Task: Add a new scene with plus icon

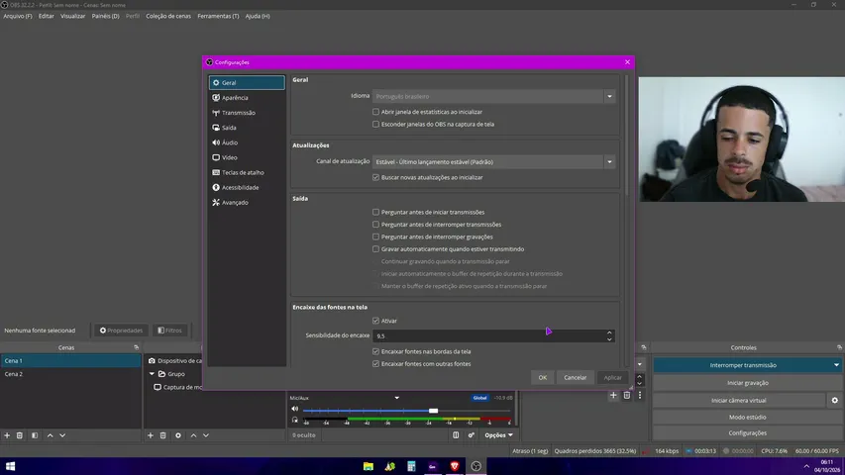Action: click(x=7, y=435)
